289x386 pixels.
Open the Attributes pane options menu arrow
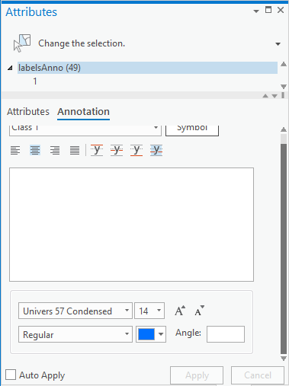click(x=256, y=11)
